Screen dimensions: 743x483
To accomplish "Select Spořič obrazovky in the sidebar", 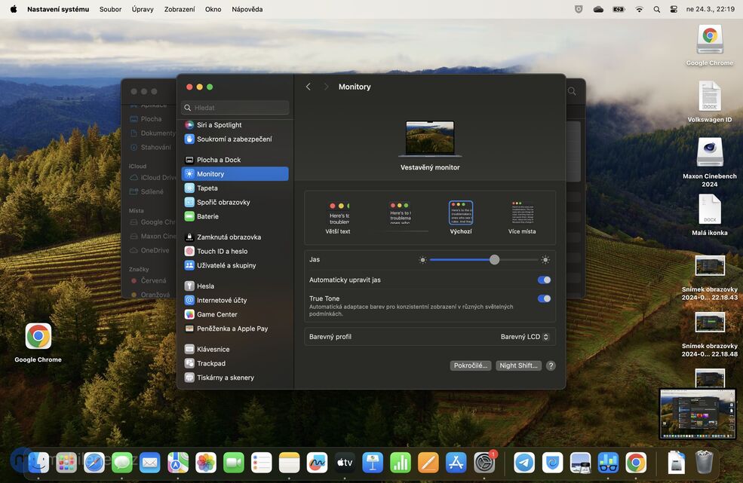I will coord(222,201).
